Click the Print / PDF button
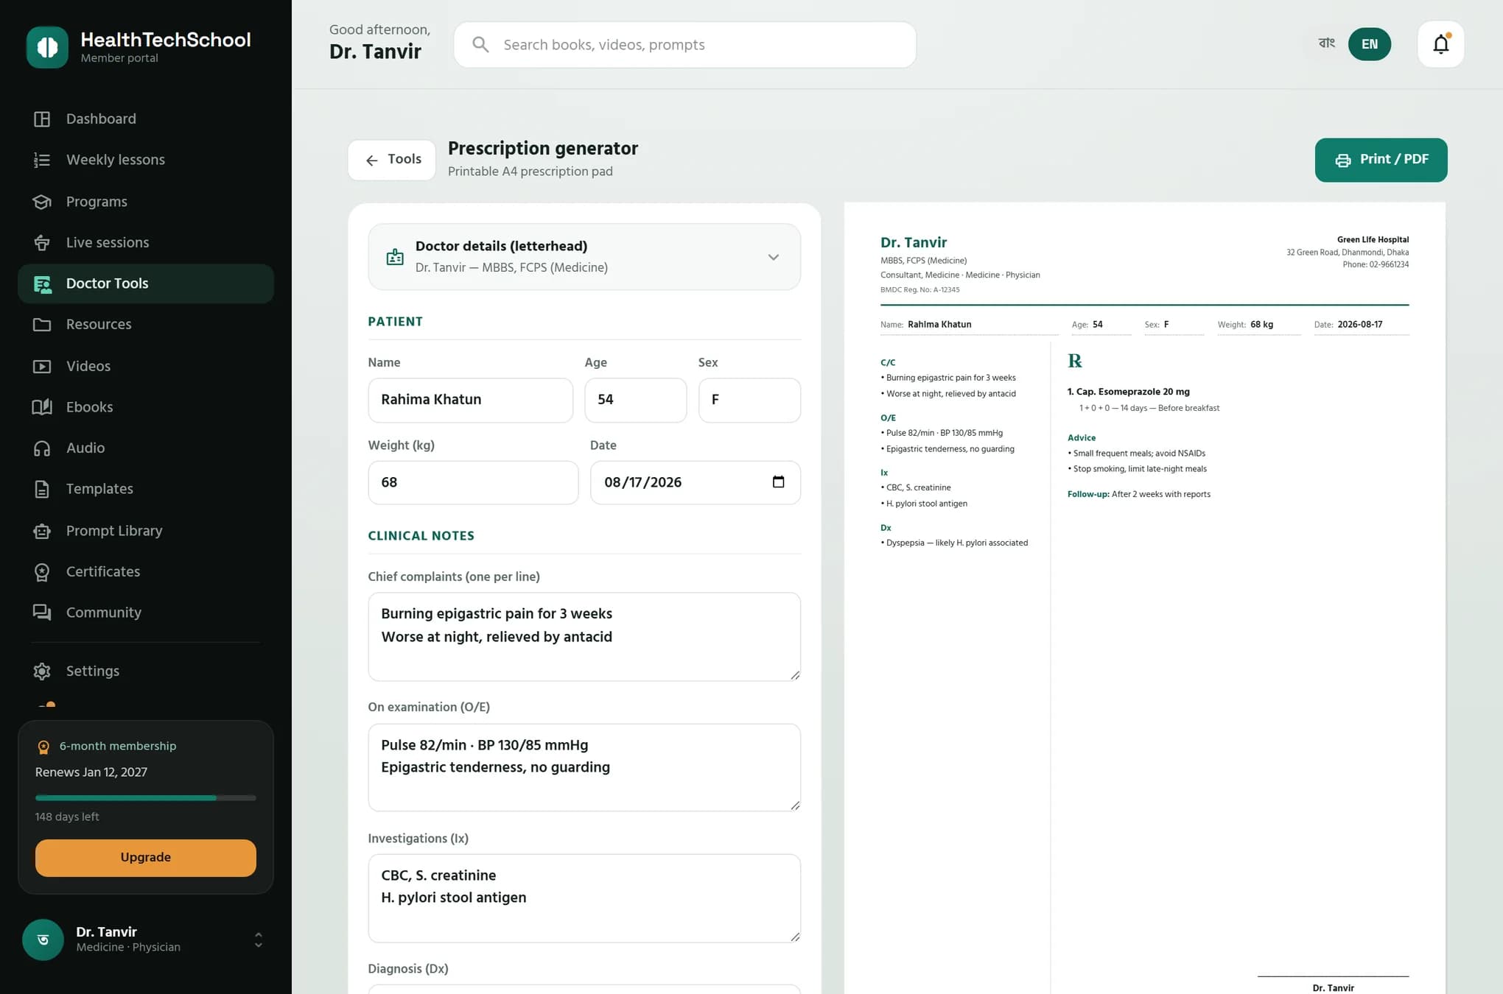 (1381, 160)
